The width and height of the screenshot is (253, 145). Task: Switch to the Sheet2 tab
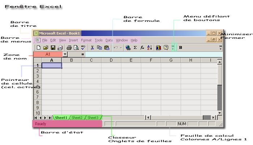coord(77,117)
